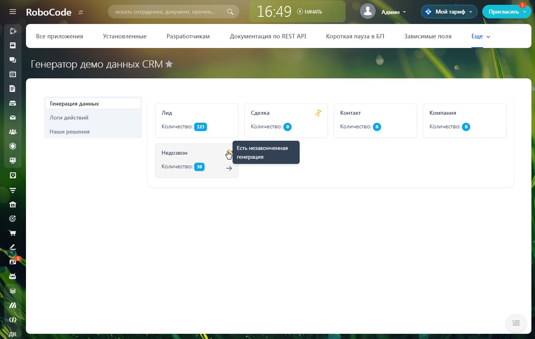Select Генерация данных in left menu

pyautogui.click(x=93, y=104)
